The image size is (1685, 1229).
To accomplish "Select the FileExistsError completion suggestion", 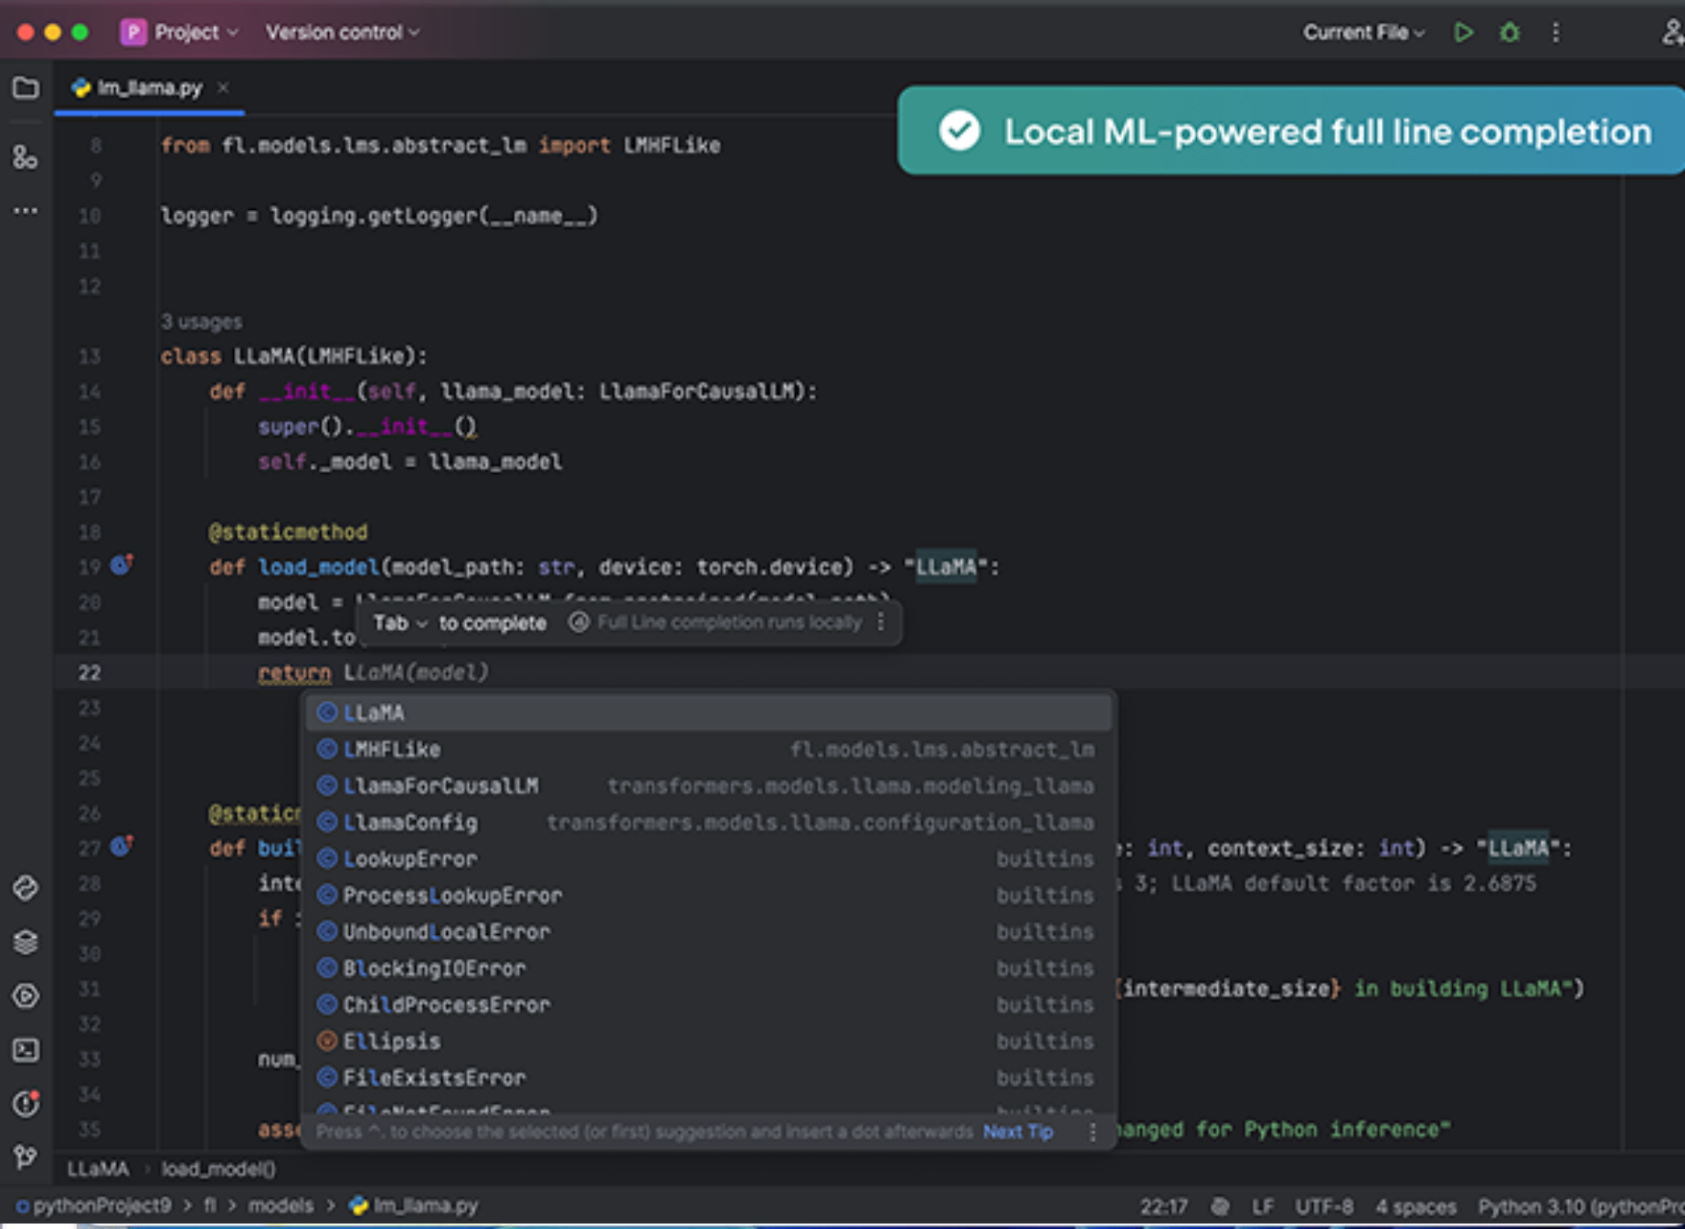I will pos(708,1077).
